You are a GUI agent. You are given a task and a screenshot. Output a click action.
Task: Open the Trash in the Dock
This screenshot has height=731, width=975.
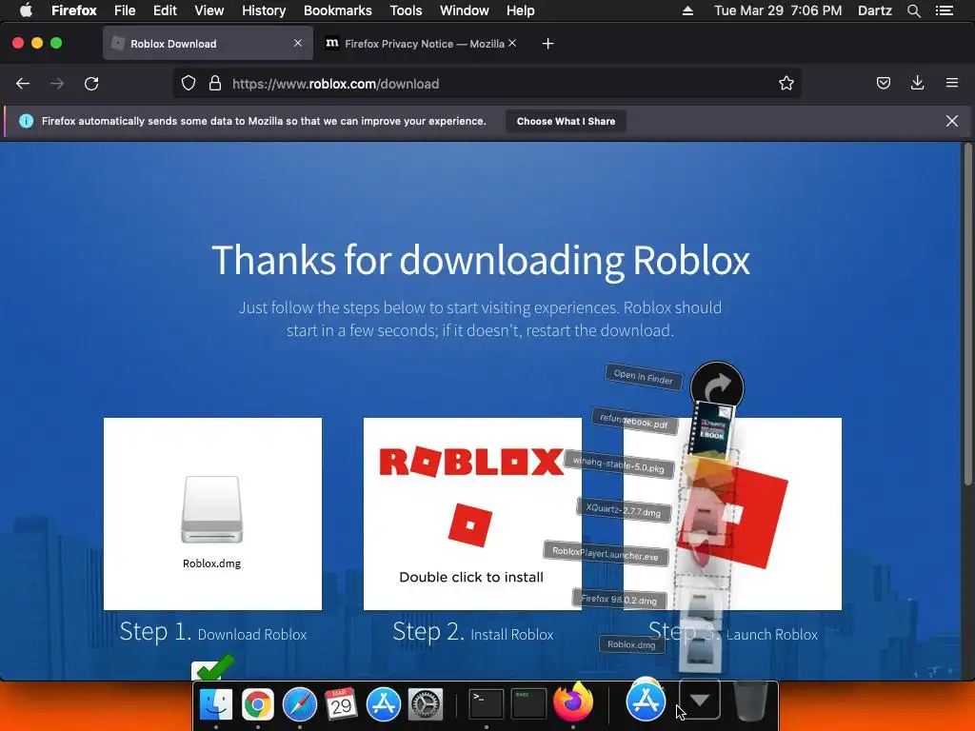[x=750, y=701]
